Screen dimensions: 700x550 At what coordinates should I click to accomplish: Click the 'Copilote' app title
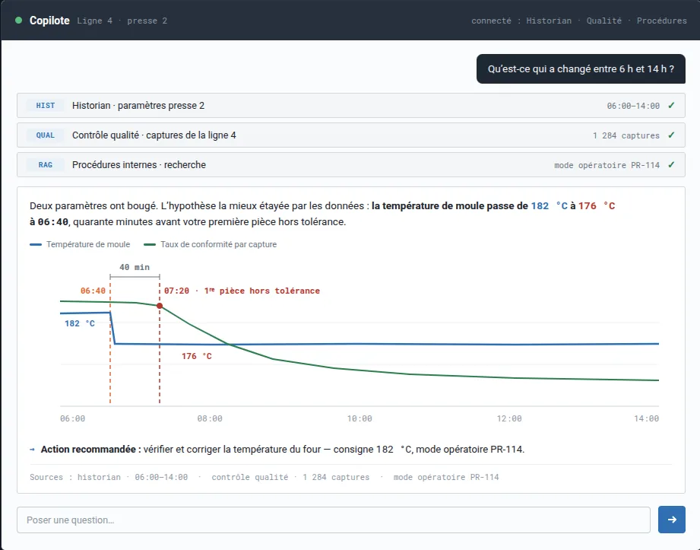pyautogui.click(x=49, y=21)
